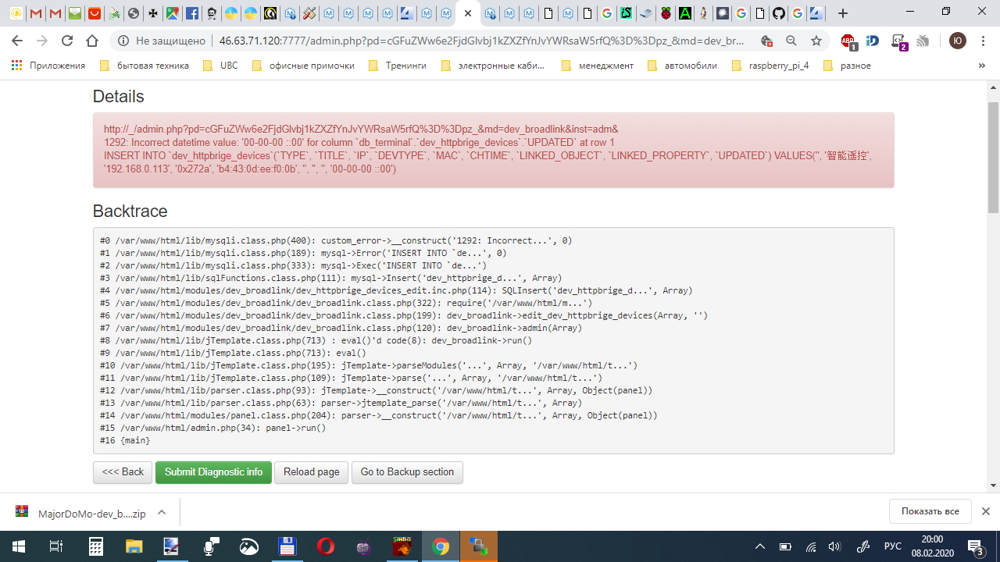
Task: Open the 'электронные каби...' bookmark folder
Action: tap(493, 66)
